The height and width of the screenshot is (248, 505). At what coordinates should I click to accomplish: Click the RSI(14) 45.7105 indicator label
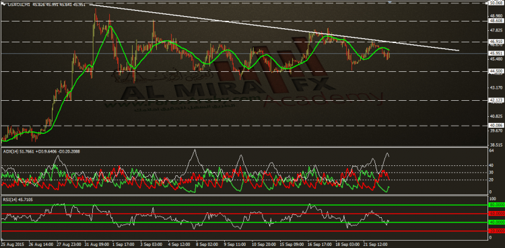tap(18, 200)
